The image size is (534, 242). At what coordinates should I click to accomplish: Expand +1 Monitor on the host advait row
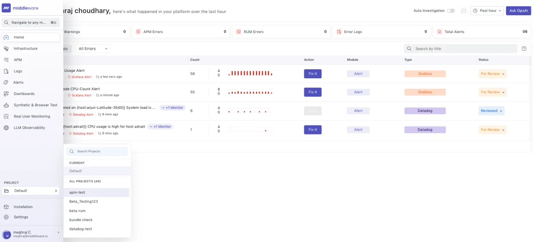tap(160, 127)
